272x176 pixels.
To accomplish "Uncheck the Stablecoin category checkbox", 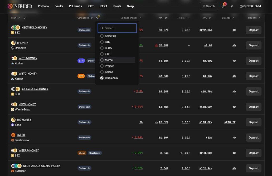I will [x=102, y=78].
